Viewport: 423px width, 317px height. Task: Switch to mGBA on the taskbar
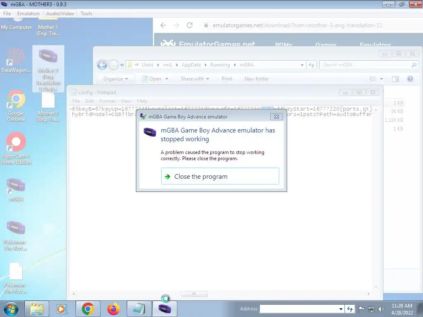pos(165,309)
